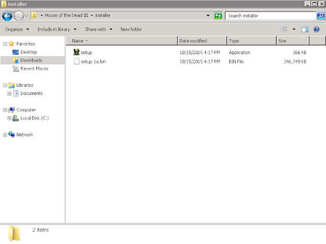This screenshot has height=244, width=326.
Task: Click the installer window title icon
Action: (4, 4)
